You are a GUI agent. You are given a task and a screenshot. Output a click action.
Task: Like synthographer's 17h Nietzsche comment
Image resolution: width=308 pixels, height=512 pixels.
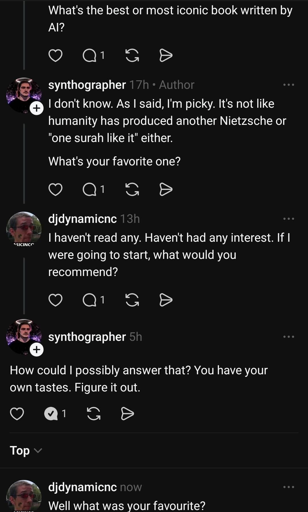[x=55, y=189]
